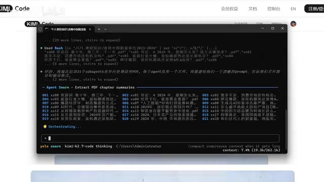Go to 控制台 in the header
This screenshot has height=182, width=324.
point(273,9)
